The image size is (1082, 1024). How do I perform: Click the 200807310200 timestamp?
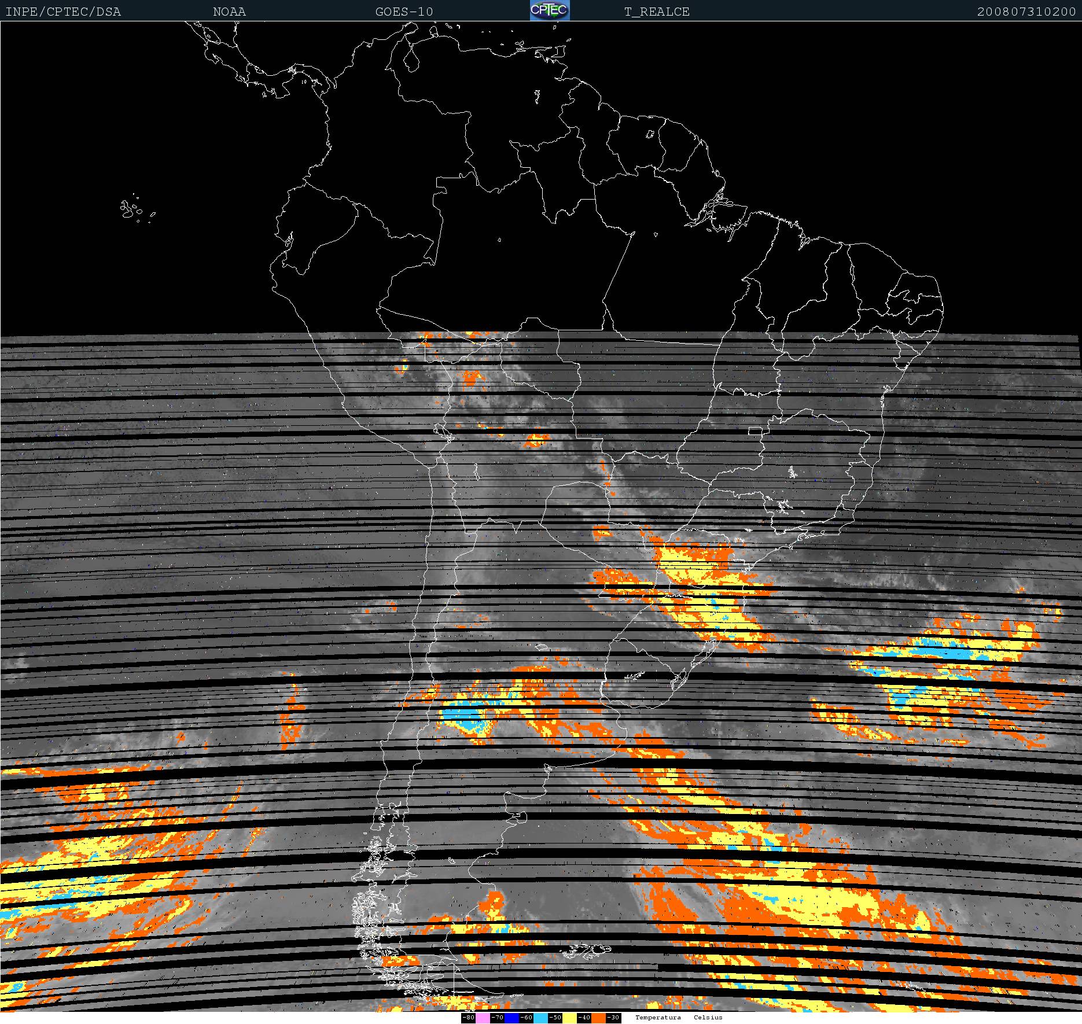1026,12
